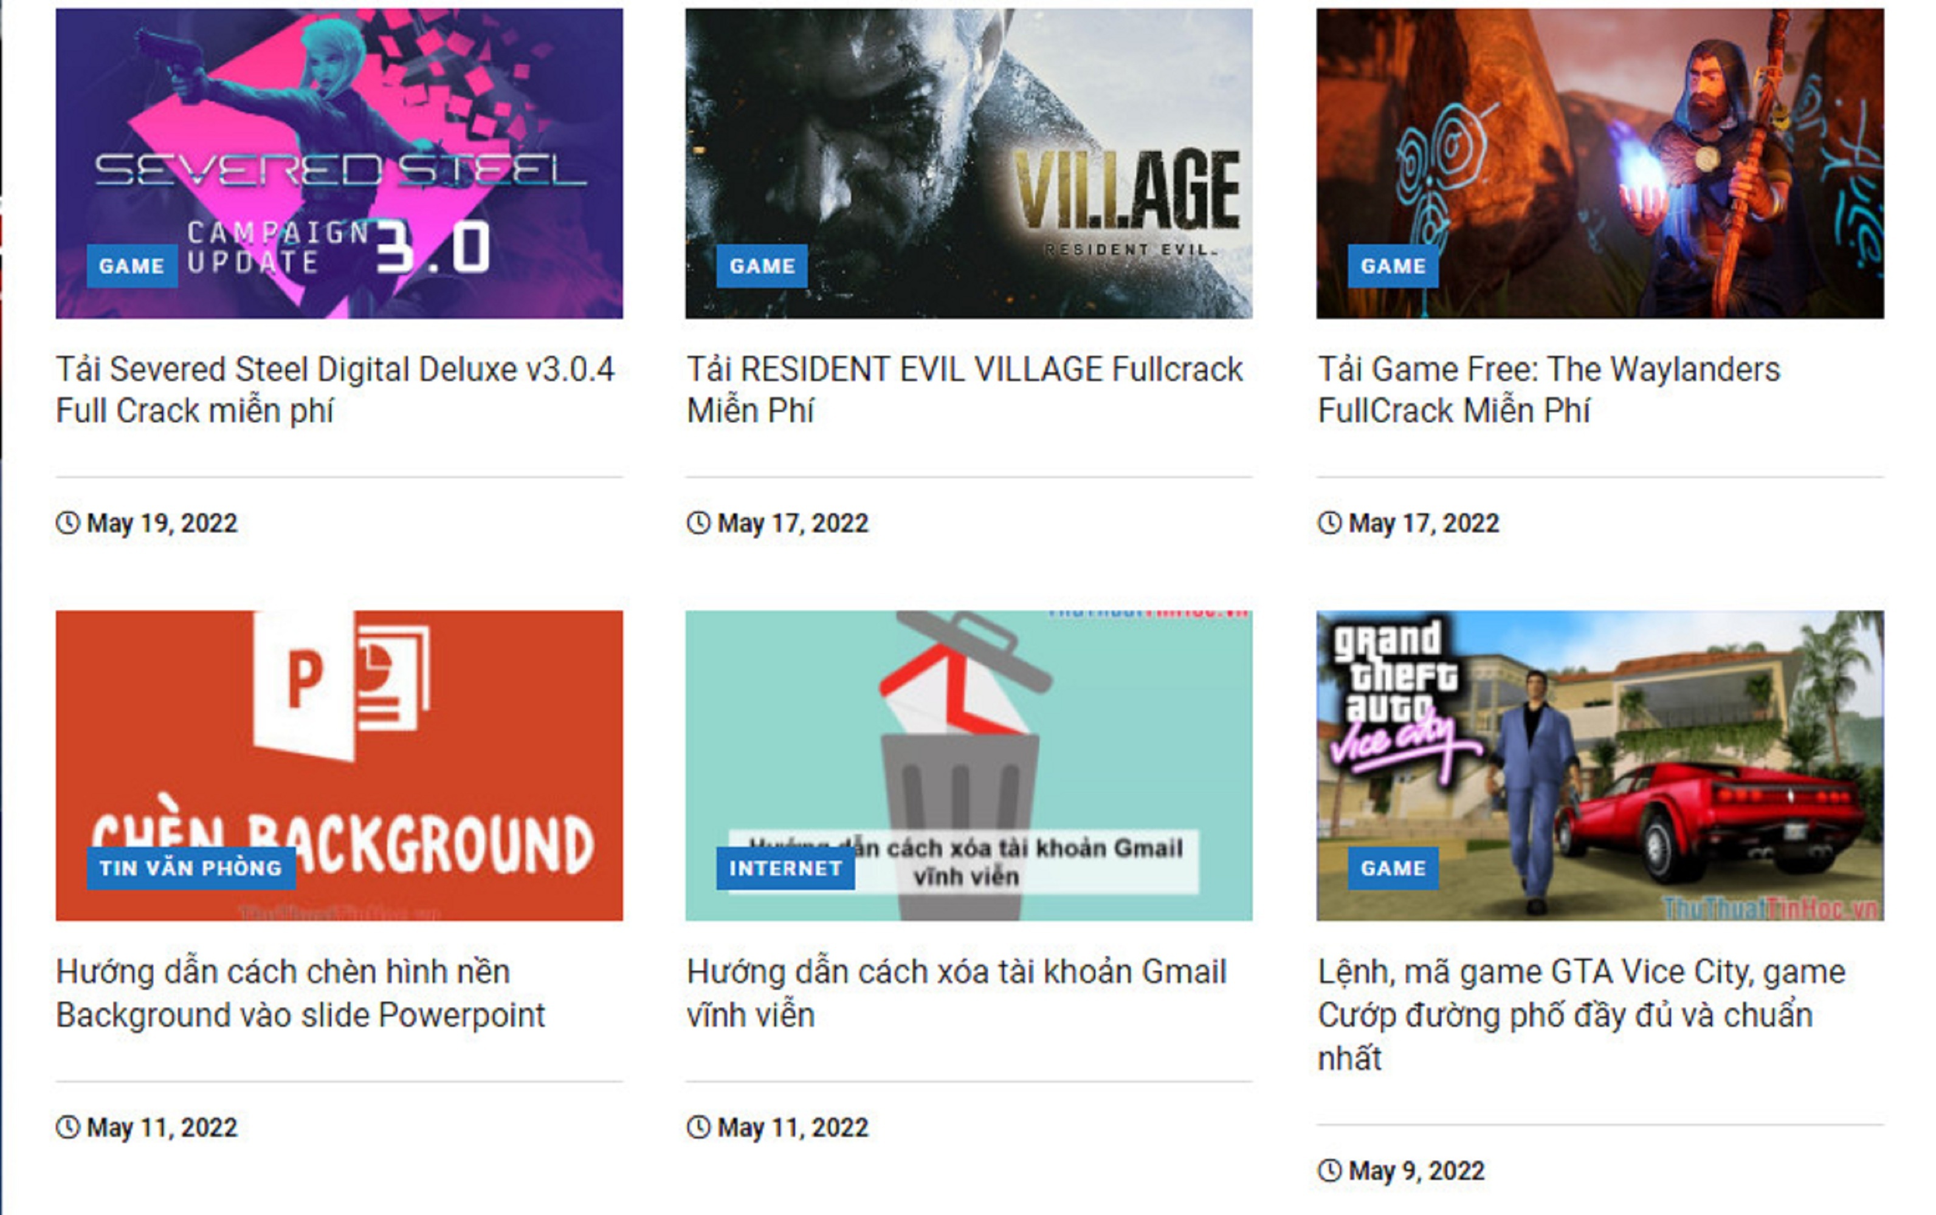
Task: Open the Powerpoint background article thumbnail
Action: pyautogui.click(x=339, y=765)
